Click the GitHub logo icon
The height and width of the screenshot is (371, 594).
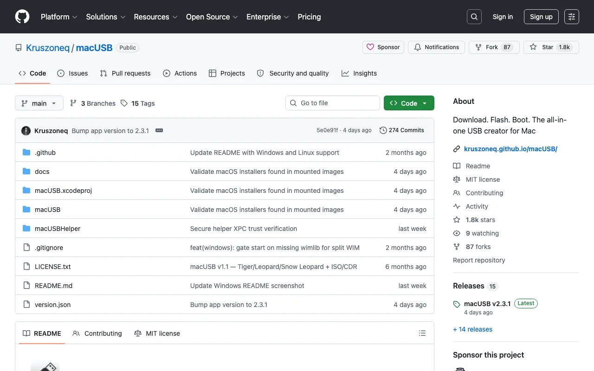click(x=22, y=17)
